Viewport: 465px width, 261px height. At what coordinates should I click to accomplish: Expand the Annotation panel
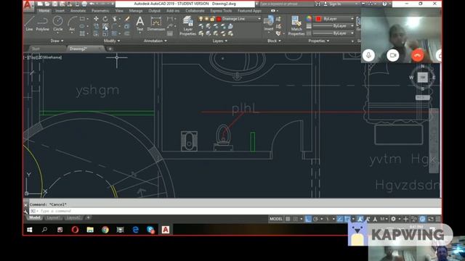[x=155, y=41]
